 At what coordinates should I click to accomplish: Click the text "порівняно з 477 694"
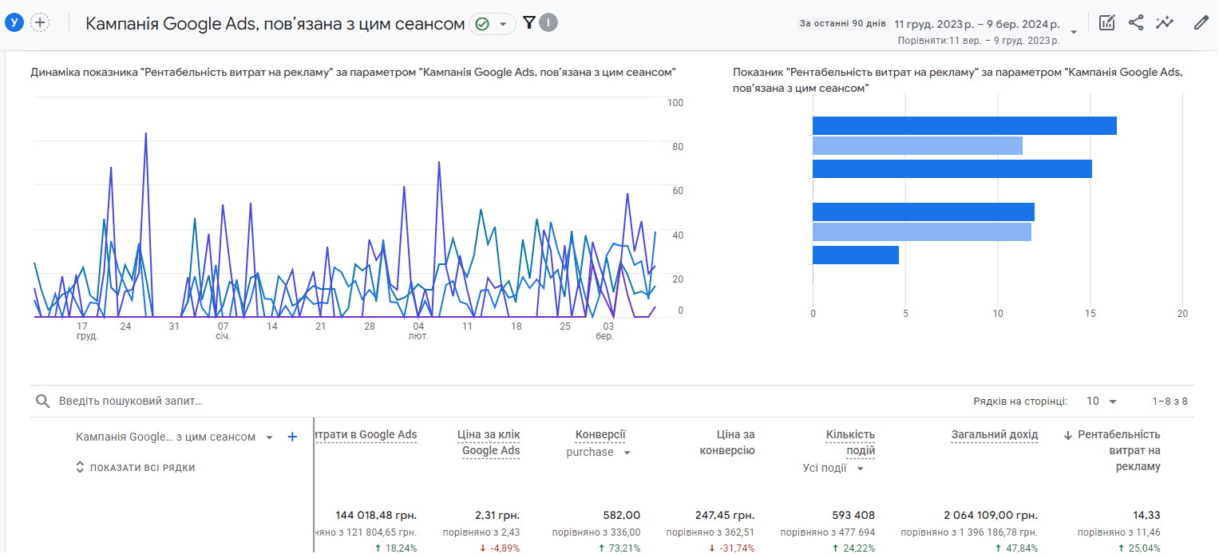828,532
